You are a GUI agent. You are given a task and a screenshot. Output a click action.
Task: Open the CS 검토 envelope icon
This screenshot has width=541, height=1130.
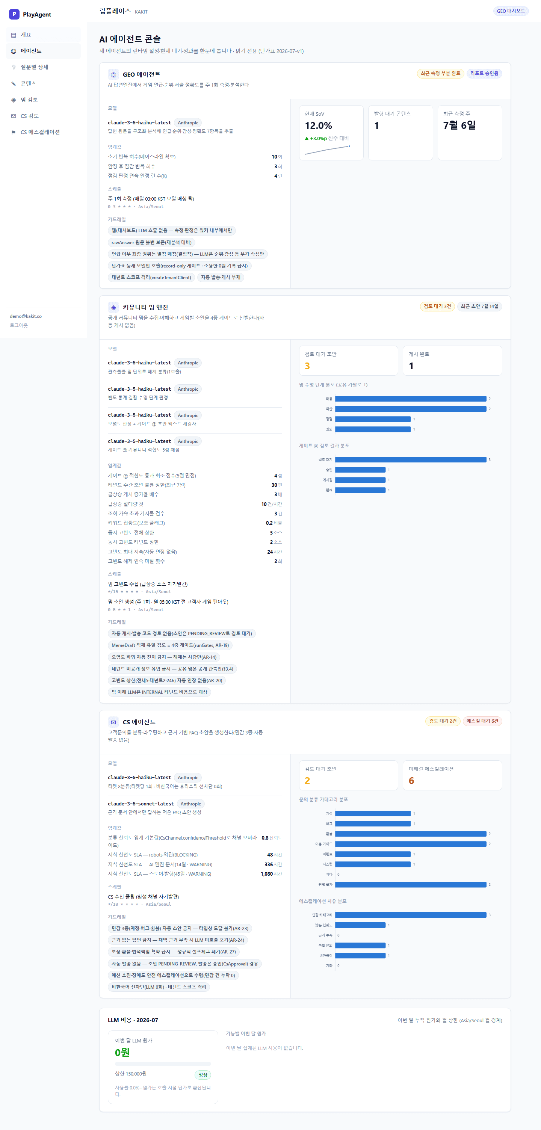tap(14, 116)
